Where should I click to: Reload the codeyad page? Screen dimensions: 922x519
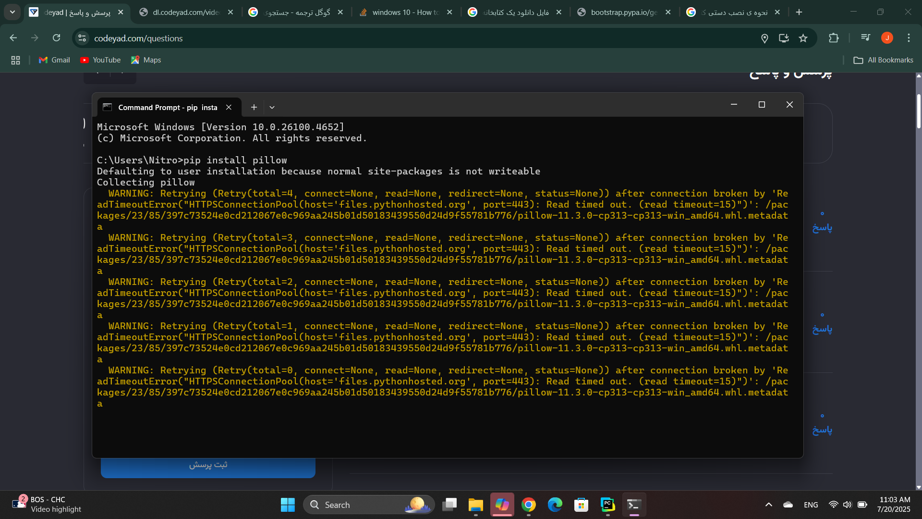[x=56, y=38]
